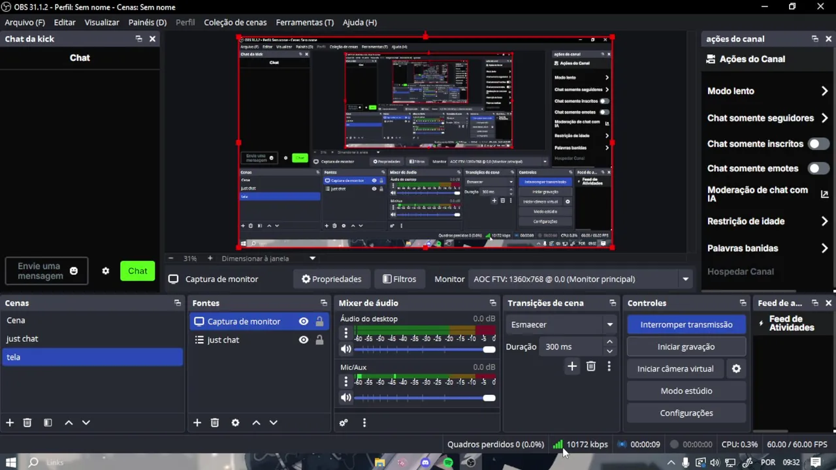Screen dimensions: 836x470
Task: Move the source up in the Fontes panel
Action: tap(256, 422)
